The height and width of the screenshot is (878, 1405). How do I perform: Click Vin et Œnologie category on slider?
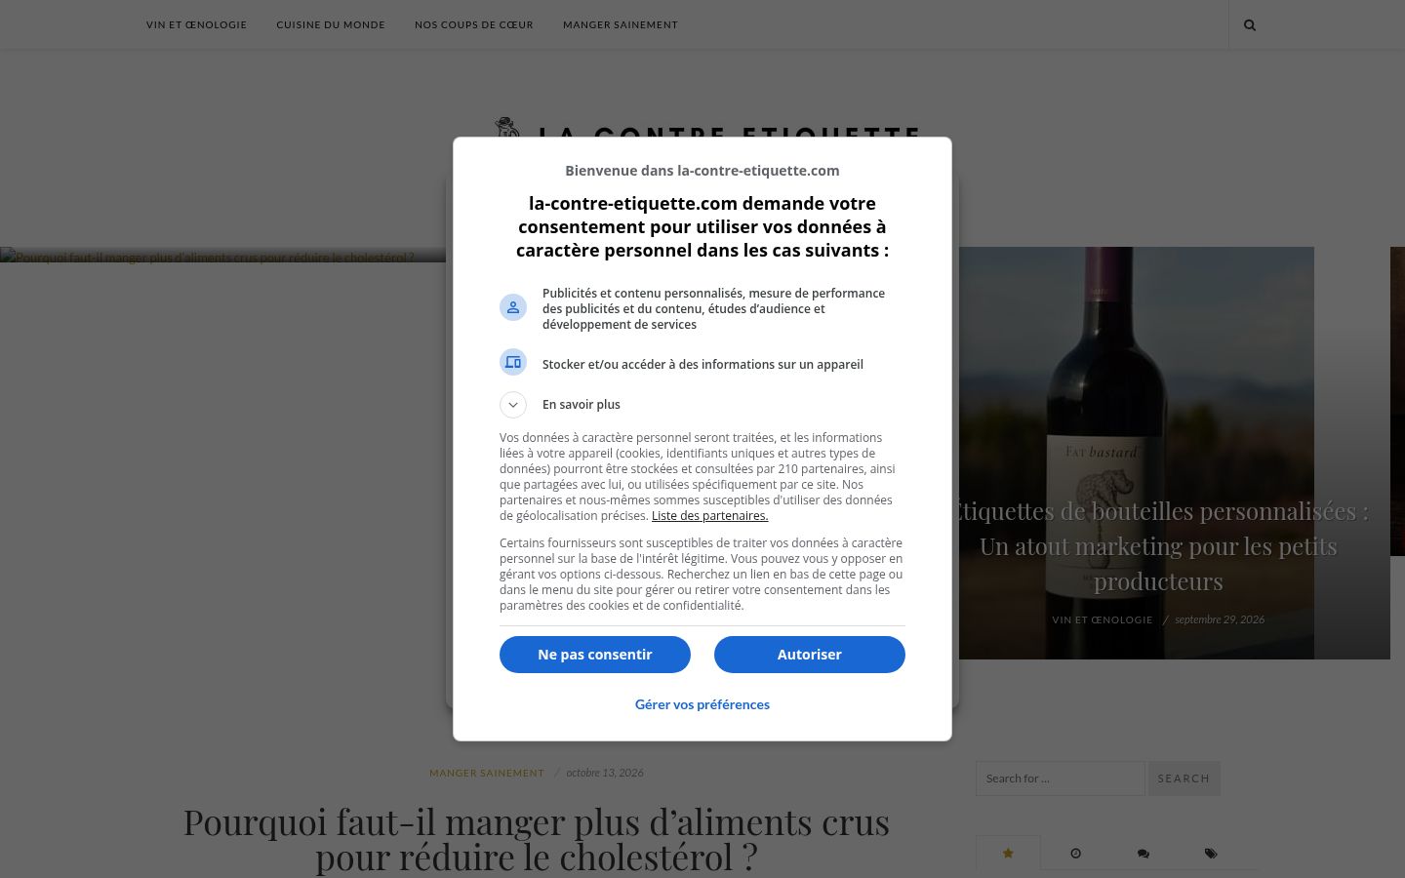click(1103, 619)
